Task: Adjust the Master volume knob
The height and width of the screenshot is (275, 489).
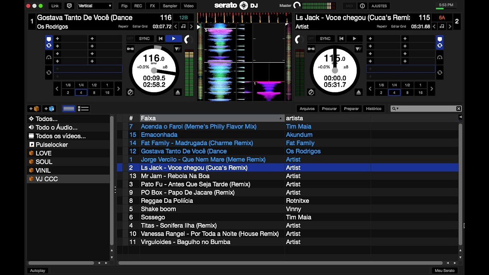Action: (x=297, y=6)
